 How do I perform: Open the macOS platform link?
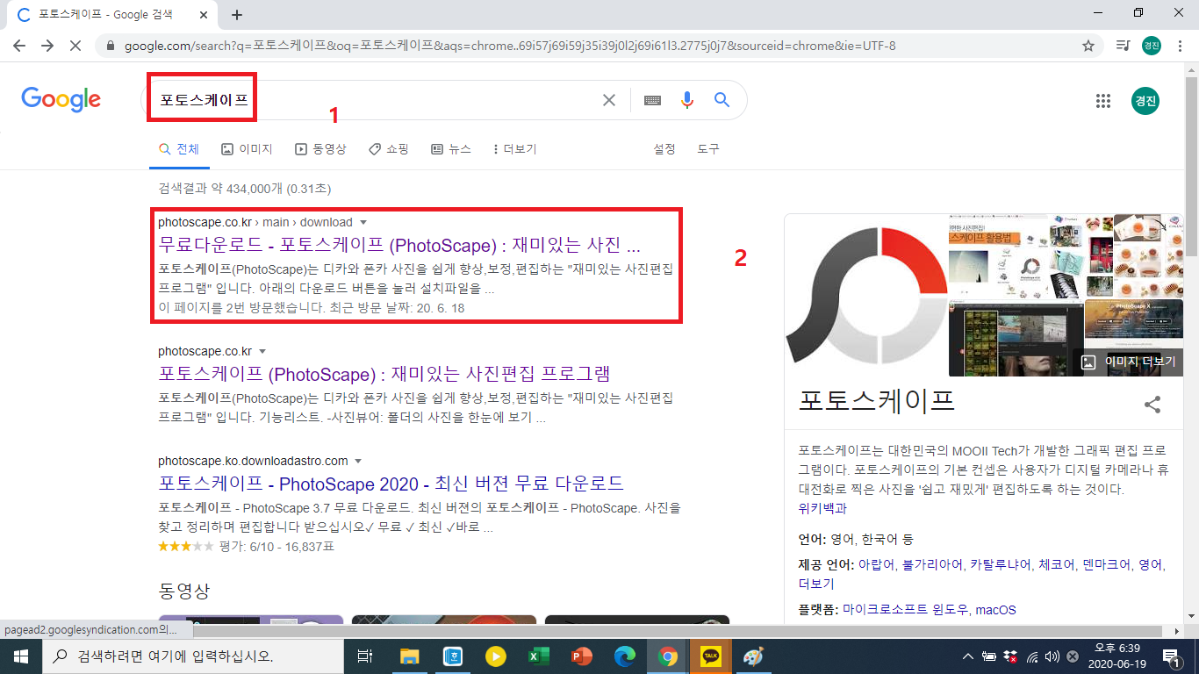[996, 609]
